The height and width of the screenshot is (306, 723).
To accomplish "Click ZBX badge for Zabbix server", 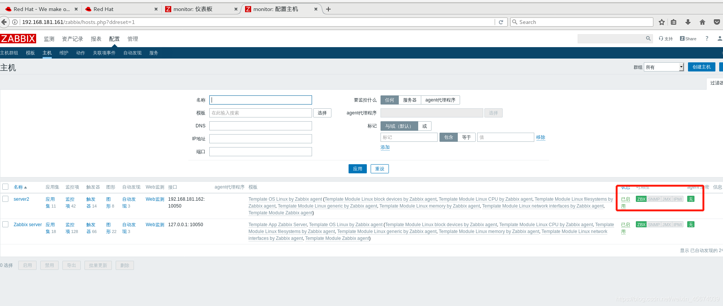I will (x=641, y=225).
